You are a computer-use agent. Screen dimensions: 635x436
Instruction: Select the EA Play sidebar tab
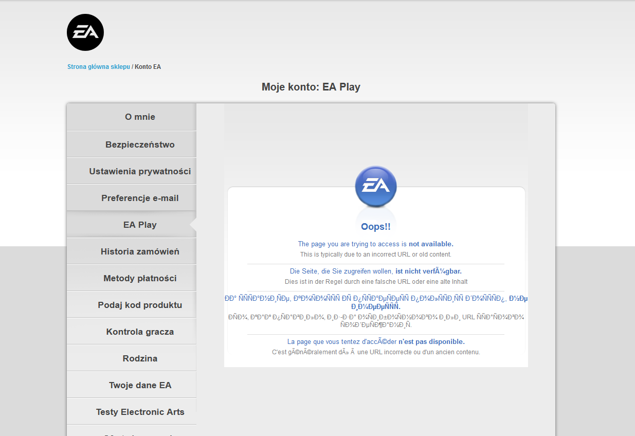click(140, 225)
